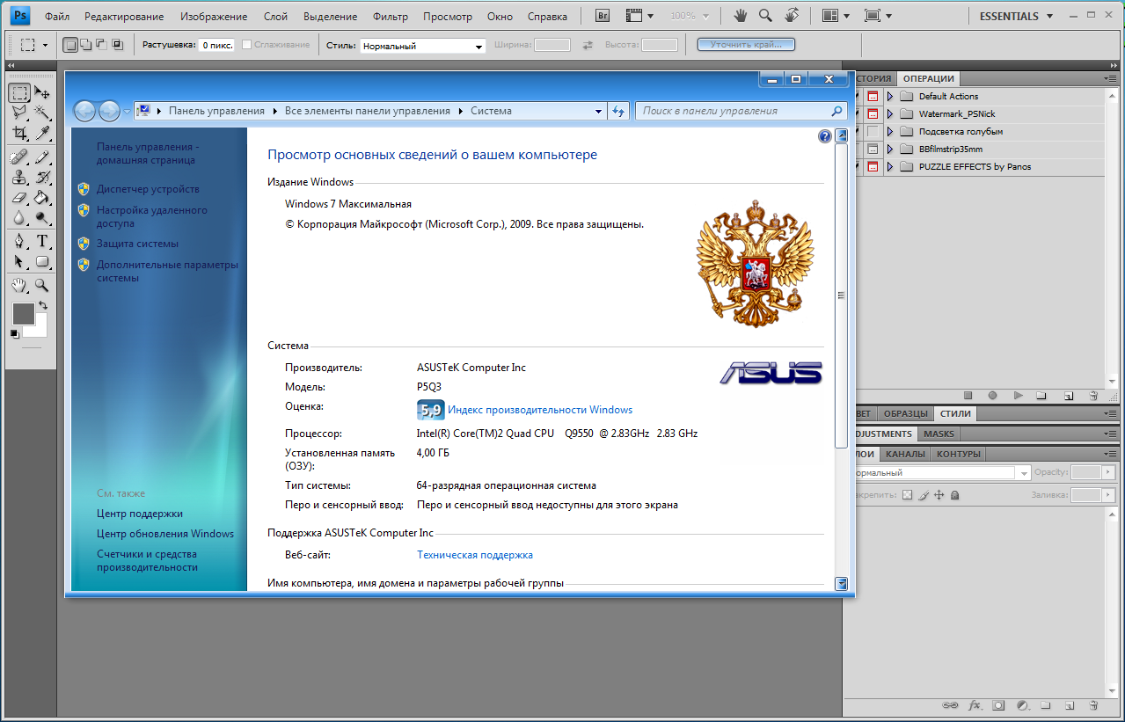Image resolution: width=1125 pixels, height=722 pixels.
Task: Select the Eyedropper tool
Action: click(x=41, y=133)
